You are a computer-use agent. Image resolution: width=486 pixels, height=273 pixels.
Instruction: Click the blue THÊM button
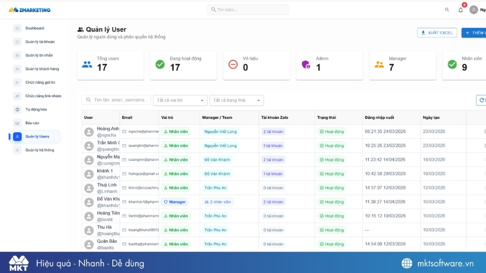474,32
